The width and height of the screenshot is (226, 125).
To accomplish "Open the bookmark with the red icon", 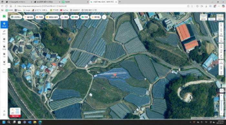I will (64, 10).
